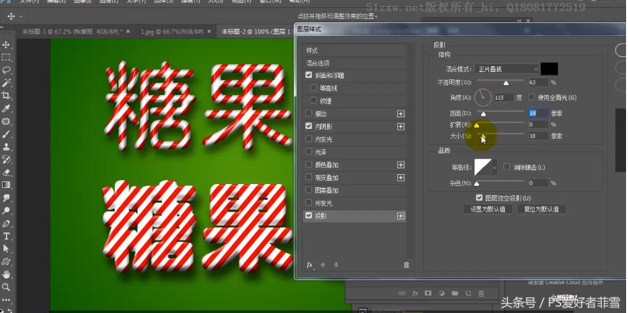Select the Smudge tool

tap(6, 198)
